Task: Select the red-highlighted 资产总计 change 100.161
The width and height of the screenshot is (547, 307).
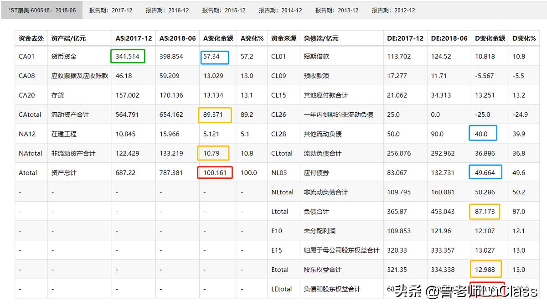Action: click(x=215, y=172)
